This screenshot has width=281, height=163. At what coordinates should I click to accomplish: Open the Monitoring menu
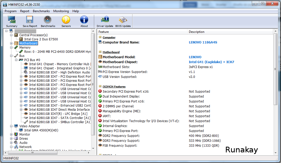point(61,11)
